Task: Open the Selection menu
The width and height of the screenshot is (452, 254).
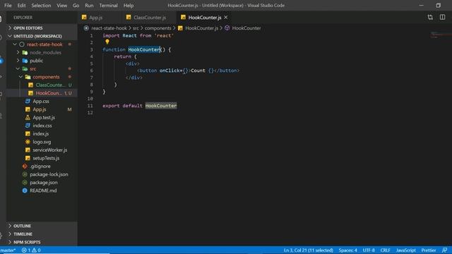Action: pyautogui.click(x=41, y=6)
